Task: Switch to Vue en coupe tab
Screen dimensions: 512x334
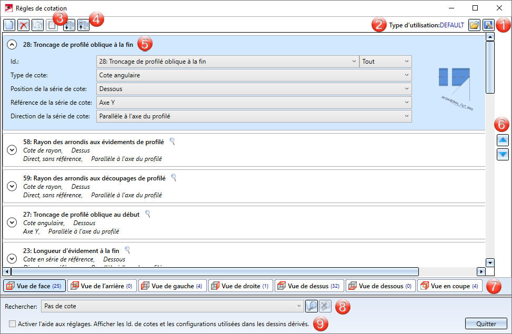Action: click(449, 286)
